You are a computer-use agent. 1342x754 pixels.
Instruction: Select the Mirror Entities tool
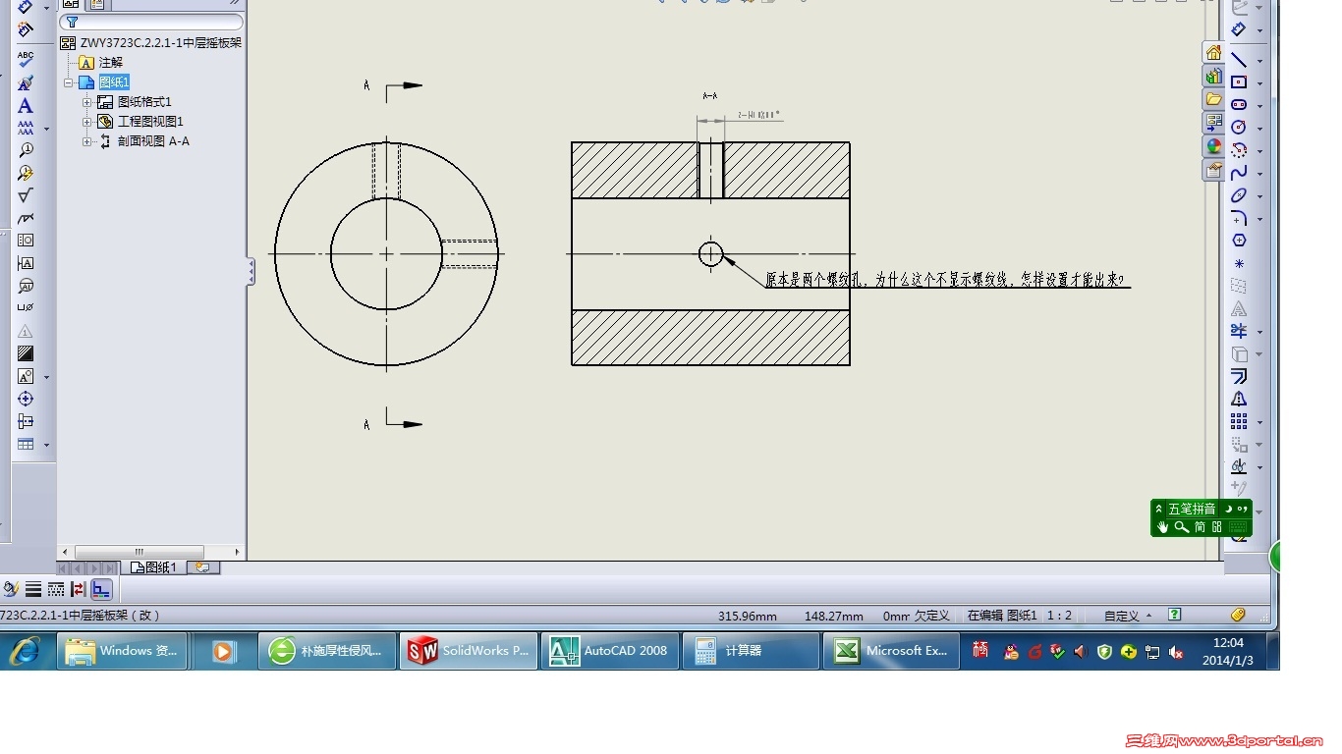click(1239, 399)
